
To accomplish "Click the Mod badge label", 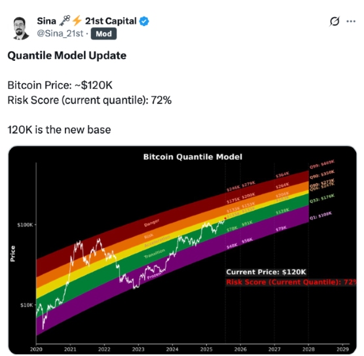I will point(104,34).
